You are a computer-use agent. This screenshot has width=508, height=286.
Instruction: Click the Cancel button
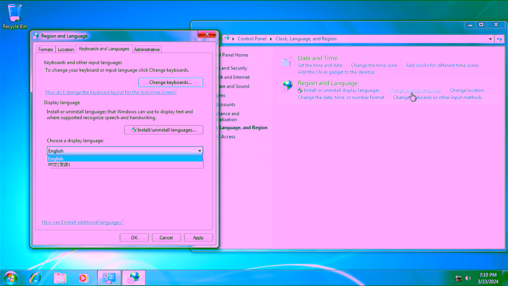(166, 238)
